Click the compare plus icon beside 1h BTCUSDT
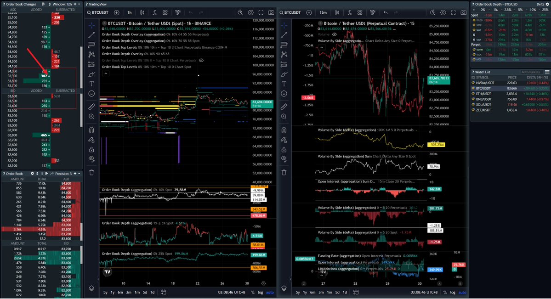Image resolution: width=551 pixels, height=299 pixels. click(116, 13)
